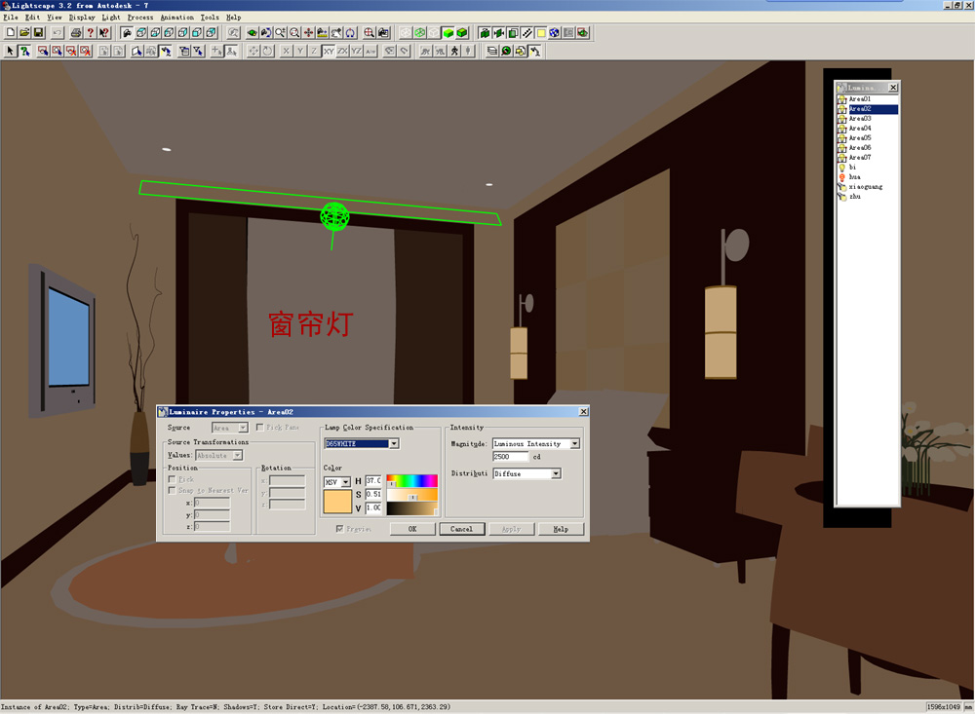
Task: Toggle the Preview checkbox
Action: (339, 529)
